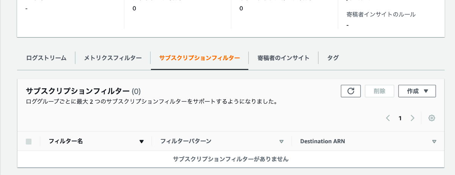Open the タグ tab
455x175 pixels.
pyautogui.click(x=333, y=58)
